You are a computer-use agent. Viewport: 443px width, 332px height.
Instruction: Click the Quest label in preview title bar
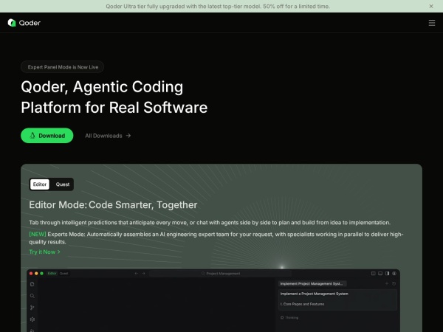click(63, 273)
